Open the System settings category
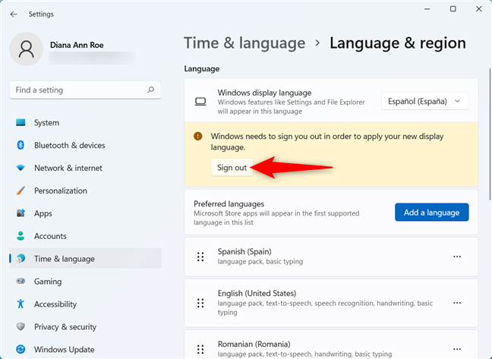The height and width of the screenshot is (359, 492). coord(46,123)
